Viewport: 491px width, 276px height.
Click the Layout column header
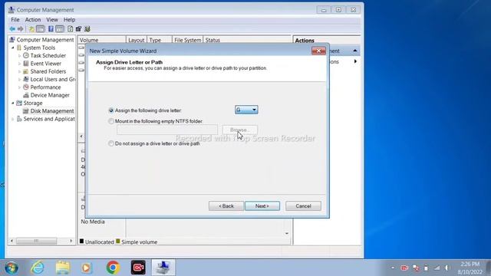point(137,40)
